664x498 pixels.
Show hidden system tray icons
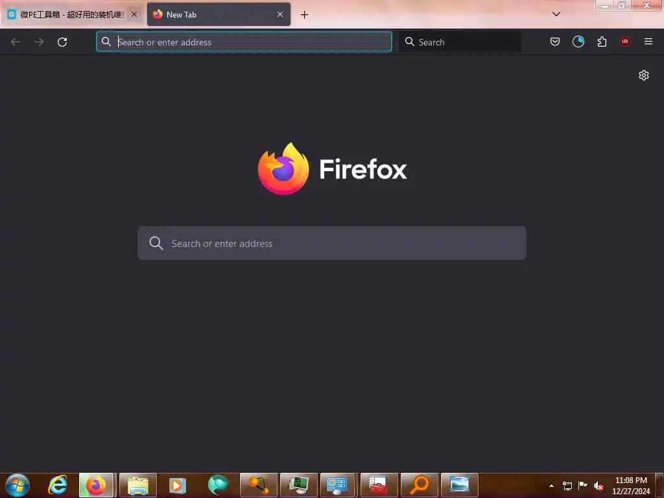click(x=551, y=486)
